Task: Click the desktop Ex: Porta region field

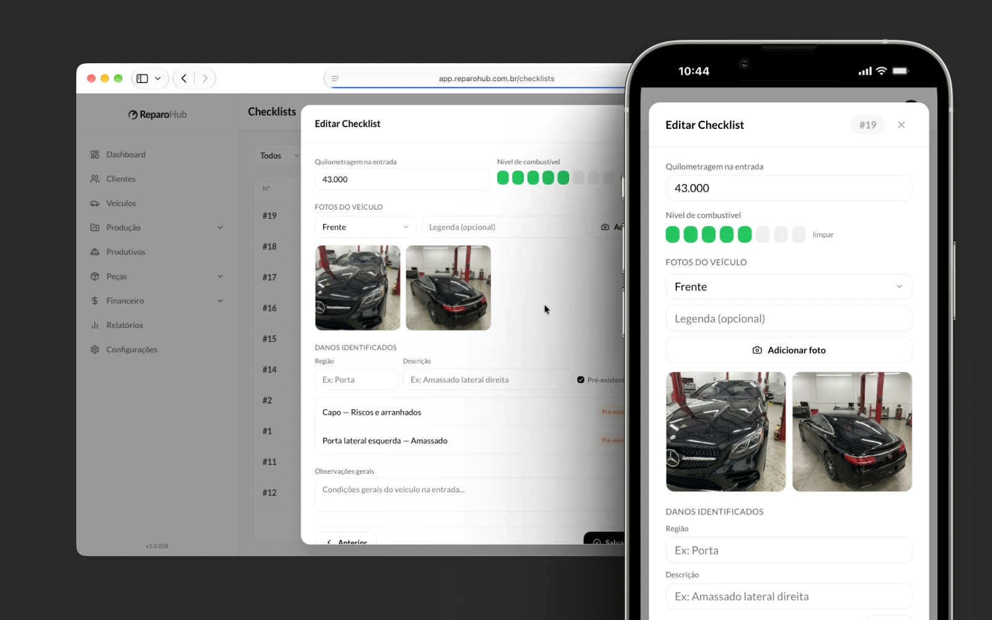Action: (x=356, y=379)
